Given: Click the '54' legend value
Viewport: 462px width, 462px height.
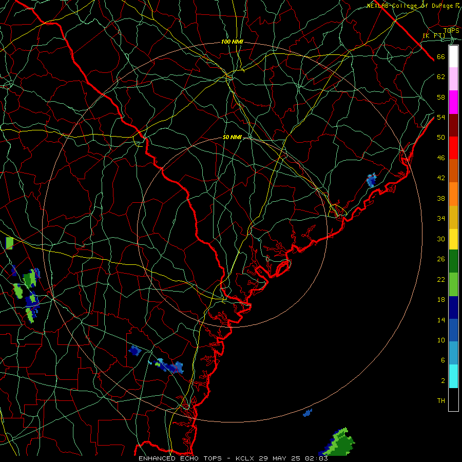Looking at the screenshot, I should tap(441, 117).
